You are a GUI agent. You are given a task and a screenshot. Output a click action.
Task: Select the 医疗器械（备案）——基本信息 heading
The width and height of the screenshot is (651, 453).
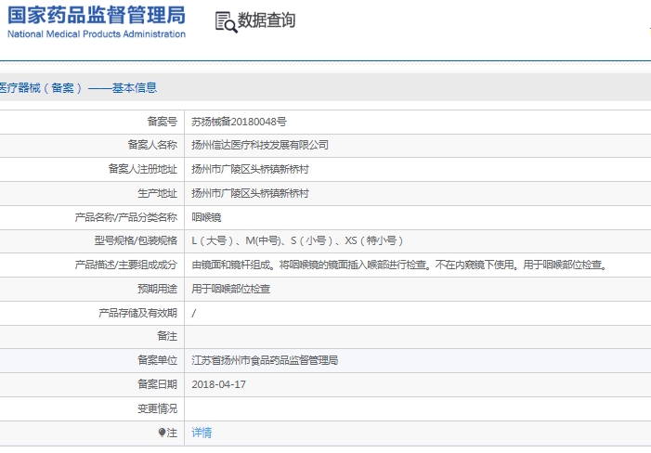[78, 87]
